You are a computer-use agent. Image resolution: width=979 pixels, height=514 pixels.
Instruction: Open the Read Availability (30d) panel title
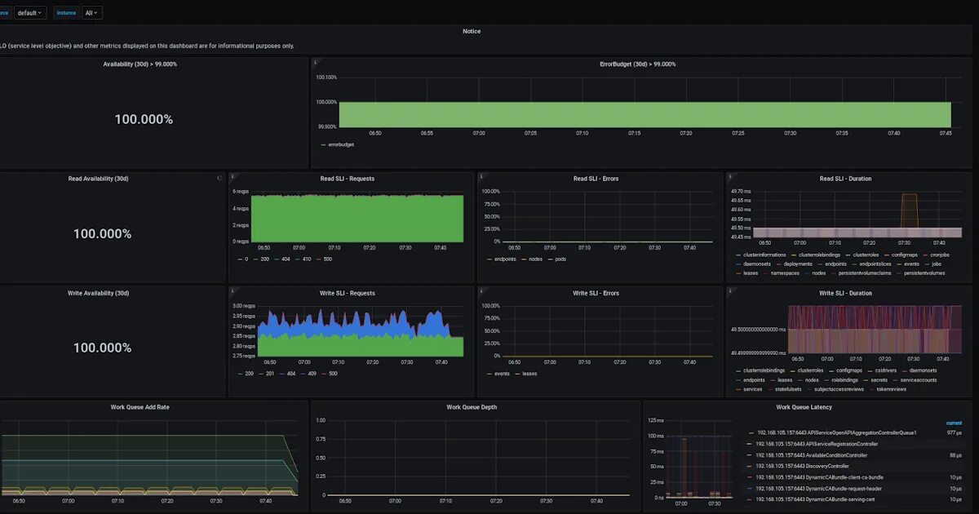click(x=98, y=178)
